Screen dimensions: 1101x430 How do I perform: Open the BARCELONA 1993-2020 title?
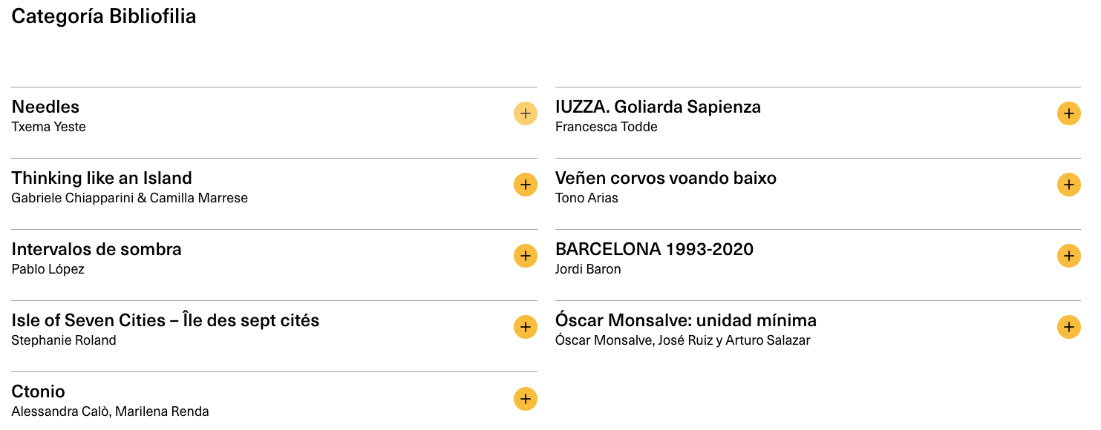pyautogui.click(x=654, y=249)
